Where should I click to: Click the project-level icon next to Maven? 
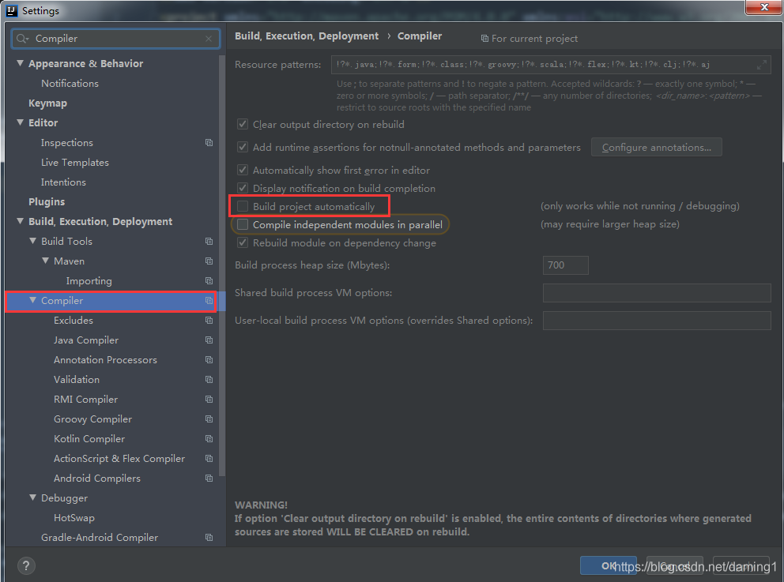pos(209,261)
